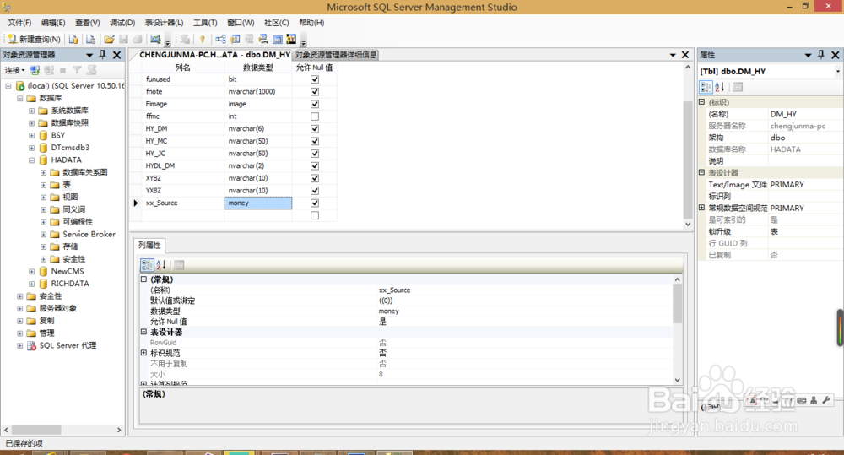Collapse the HADATA database node
This screenshot has height=455, width=844.
(32, 160)
